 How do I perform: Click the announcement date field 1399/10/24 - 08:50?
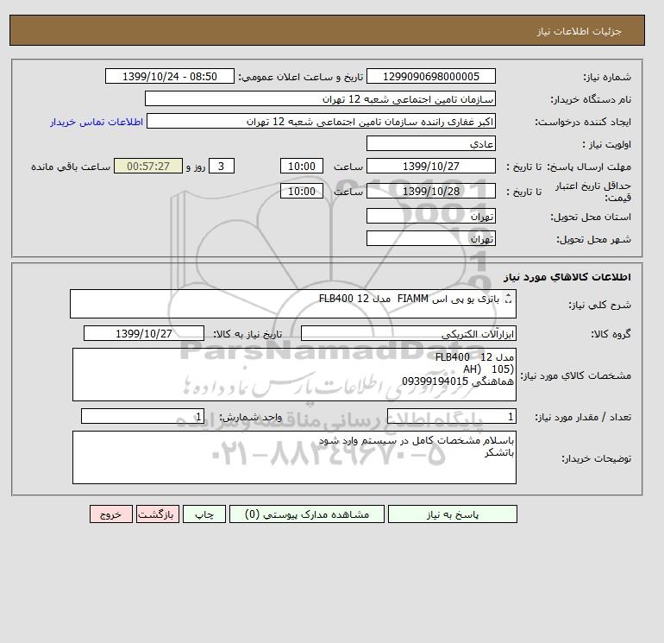[x=169, y=76]
